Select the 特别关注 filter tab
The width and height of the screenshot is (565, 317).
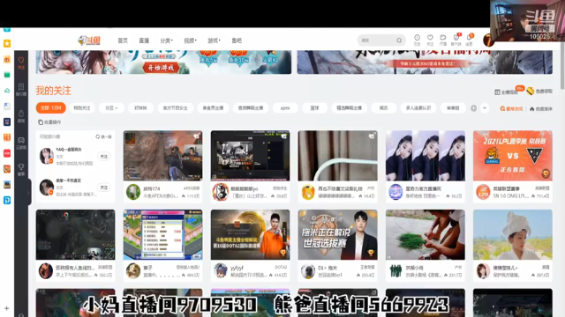point(82,107)
